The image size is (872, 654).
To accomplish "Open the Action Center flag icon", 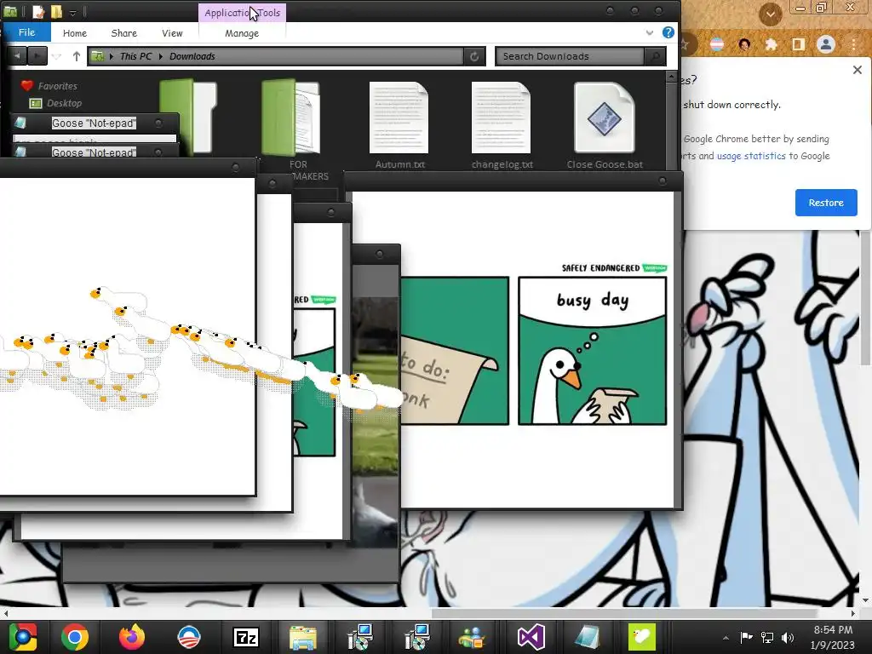I will (746, 637).
